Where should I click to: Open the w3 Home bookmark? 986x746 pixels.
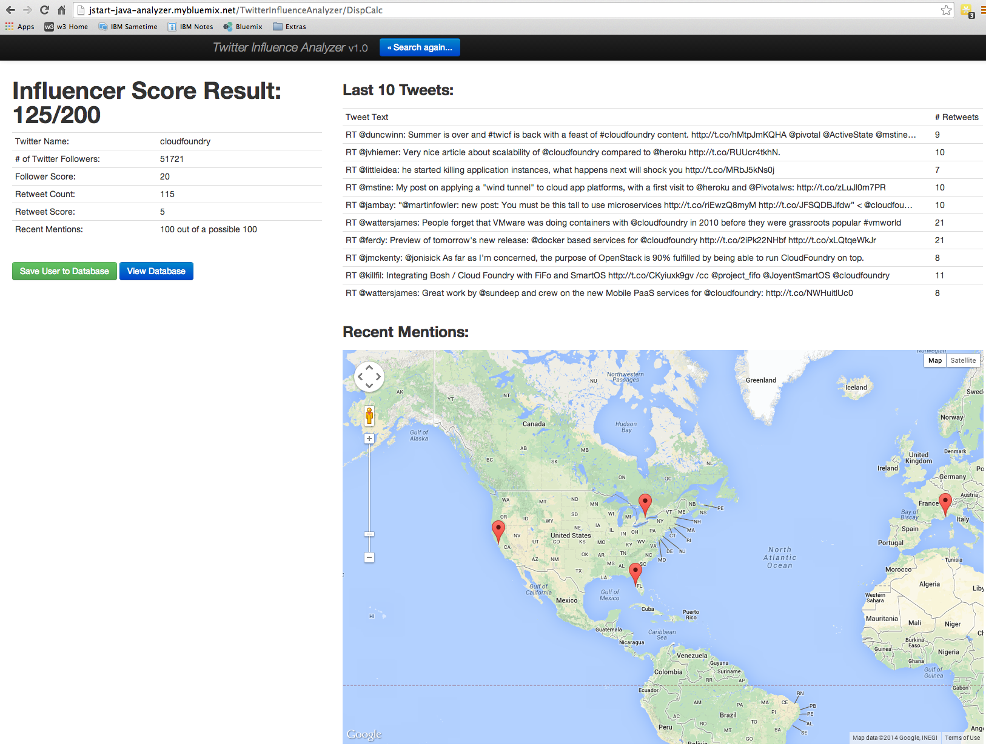point(66,27)
